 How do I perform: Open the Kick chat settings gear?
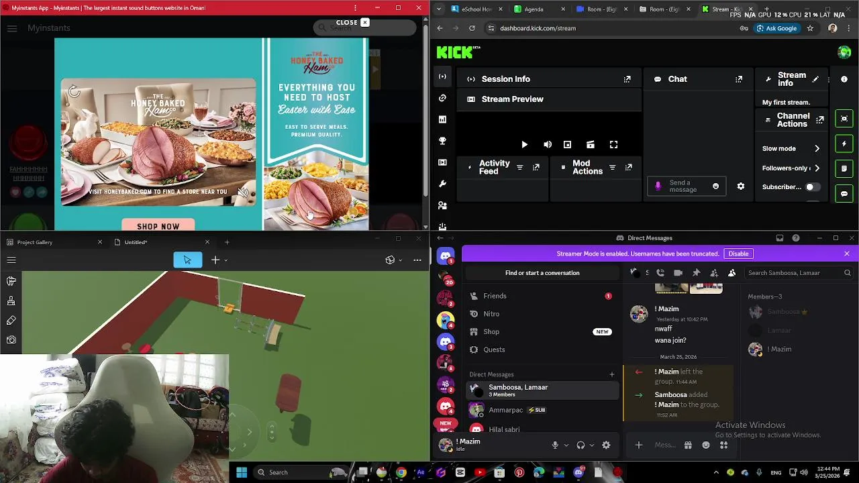[741, 186]
